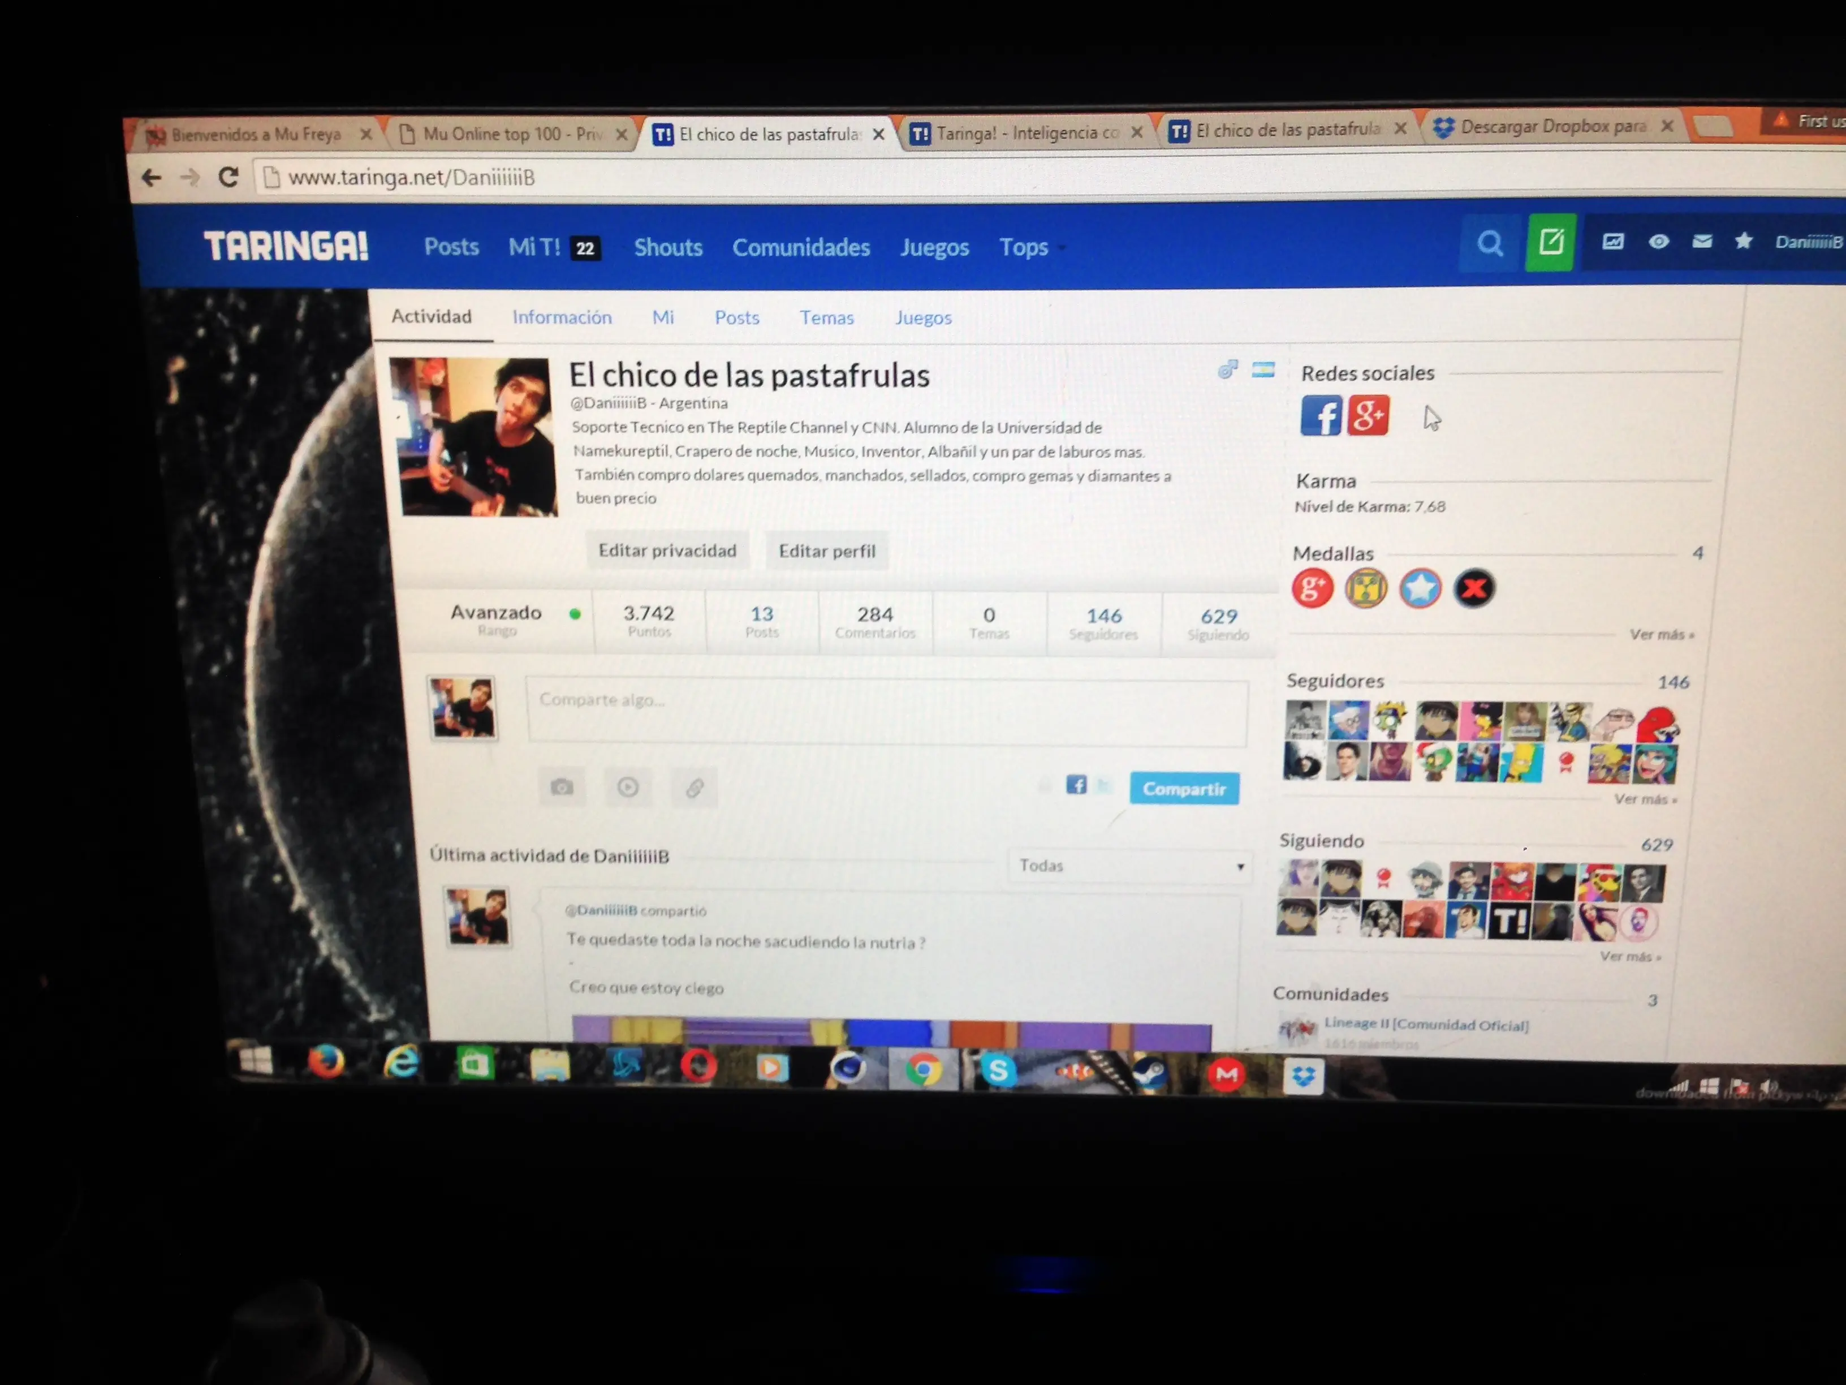The height and width of the screenshot is (1385, 1846).
Task: Switch to the Información profile tab
Action: 562,317
